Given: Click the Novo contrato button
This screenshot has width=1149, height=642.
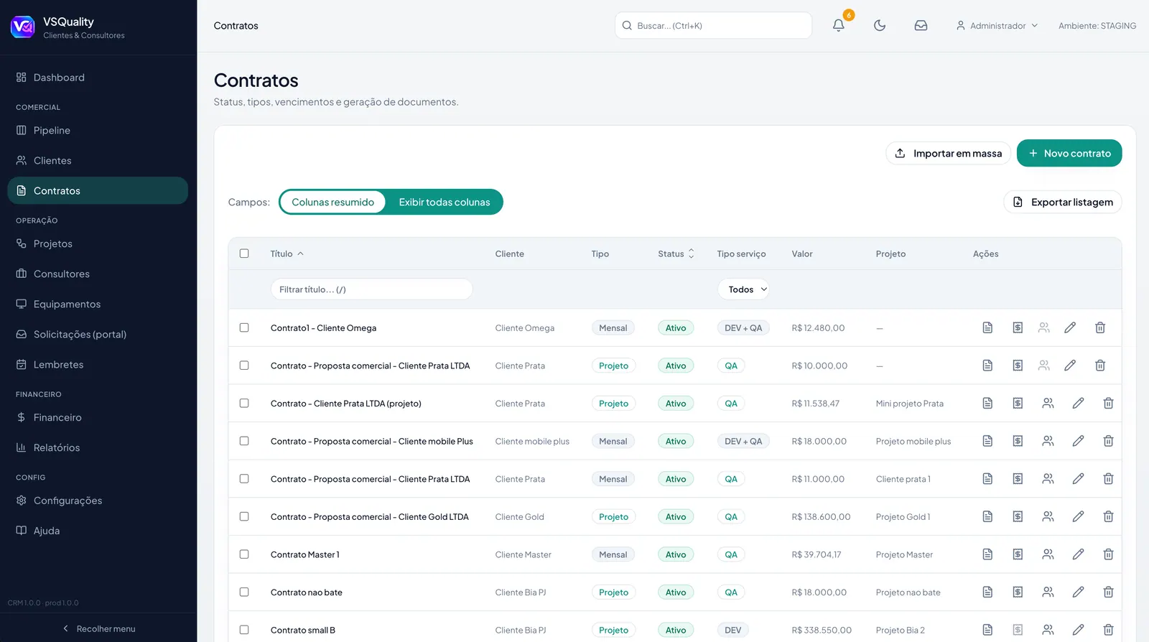Looking at the screenshot, I should coord(1069,153).
